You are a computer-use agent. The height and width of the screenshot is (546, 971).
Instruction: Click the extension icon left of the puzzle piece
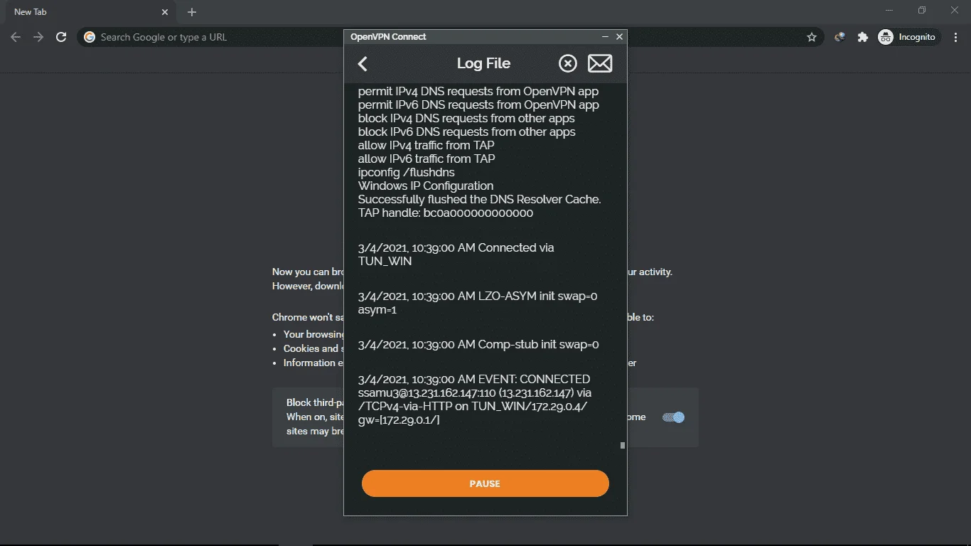(840, 37)
